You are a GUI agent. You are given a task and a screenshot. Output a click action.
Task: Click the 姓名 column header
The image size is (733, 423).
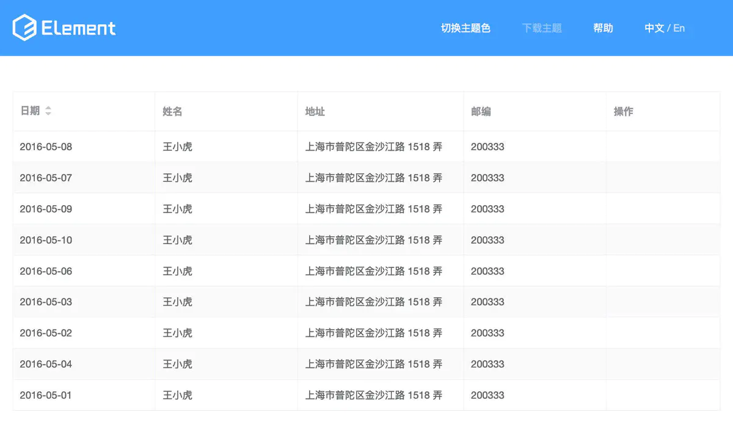coord(172,112)
